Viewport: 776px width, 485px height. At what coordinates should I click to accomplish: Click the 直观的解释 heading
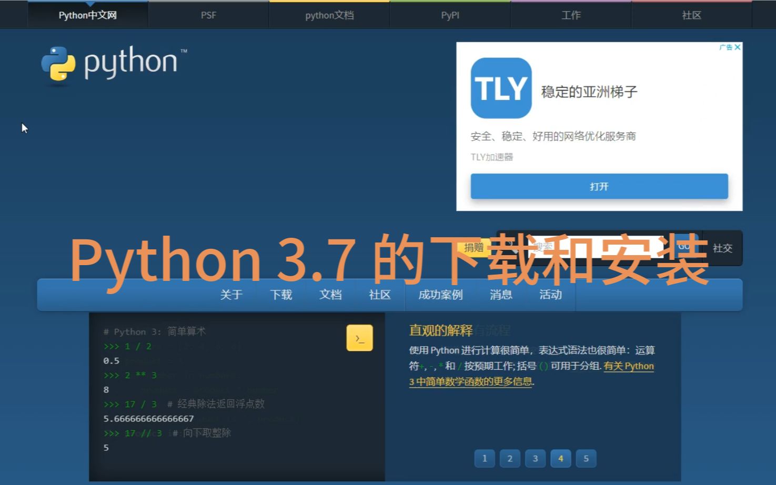441,330
